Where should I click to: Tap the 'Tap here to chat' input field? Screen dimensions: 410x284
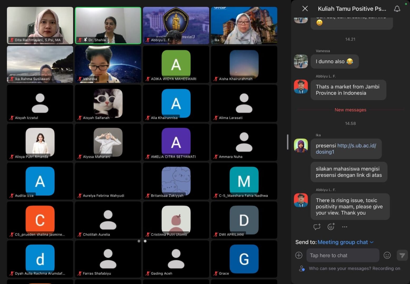[343, 255]
